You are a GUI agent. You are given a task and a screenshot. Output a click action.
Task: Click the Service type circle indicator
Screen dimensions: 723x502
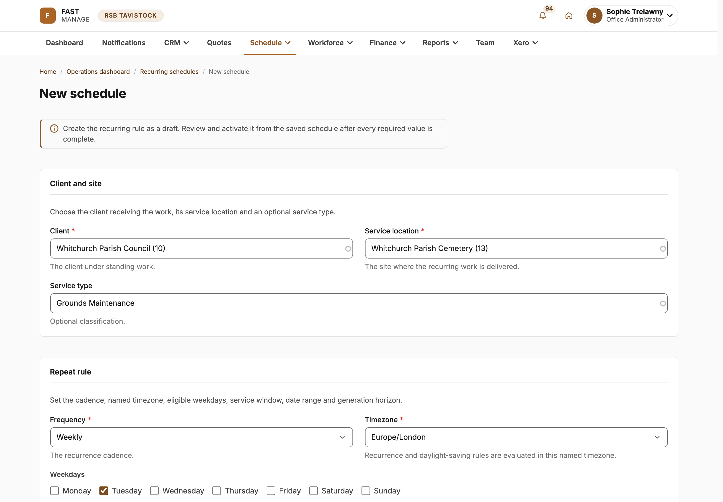[x=662, y=303]
